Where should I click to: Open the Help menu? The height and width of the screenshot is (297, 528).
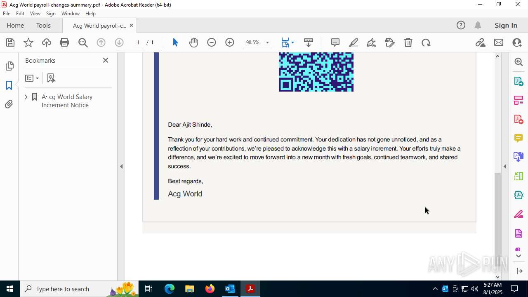point(90,14)
